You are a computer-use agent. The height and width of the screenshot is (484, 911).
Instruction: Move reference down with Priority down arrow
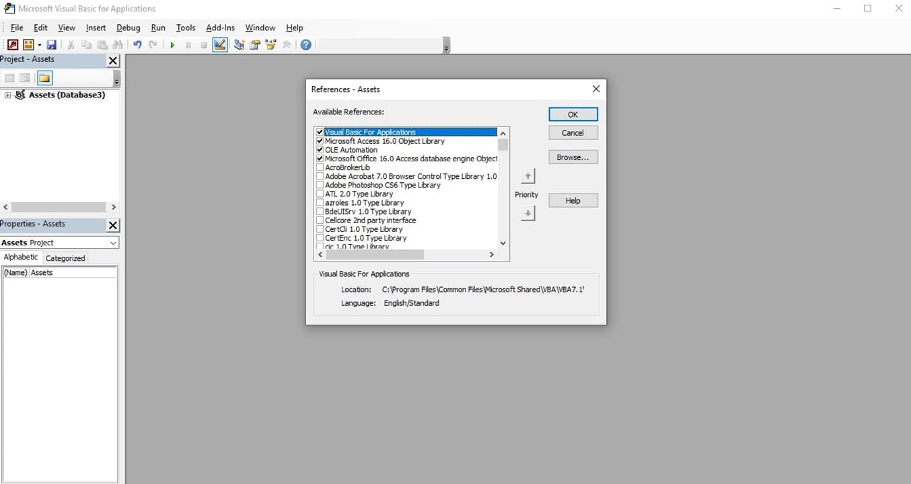528,213
